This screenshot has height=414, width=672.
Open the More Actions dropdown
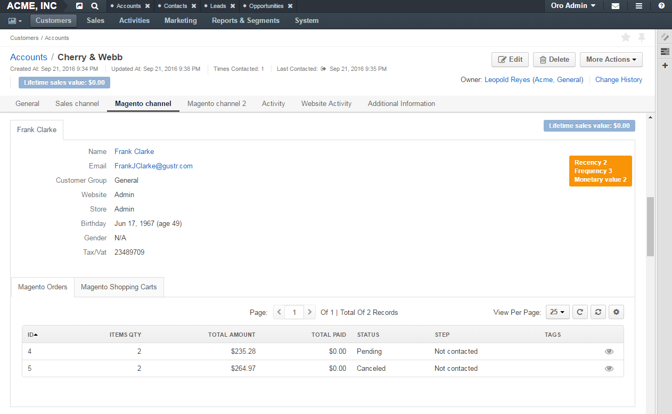coord(611,60)
